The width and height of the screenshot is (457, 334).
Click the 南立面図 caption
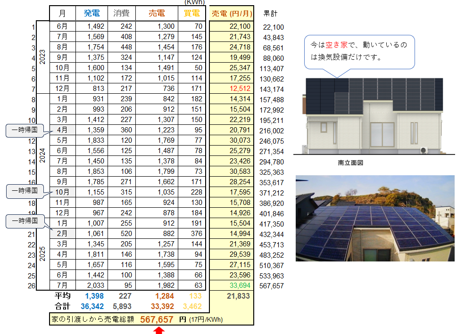pyautogui.click(x=350, y=163)
